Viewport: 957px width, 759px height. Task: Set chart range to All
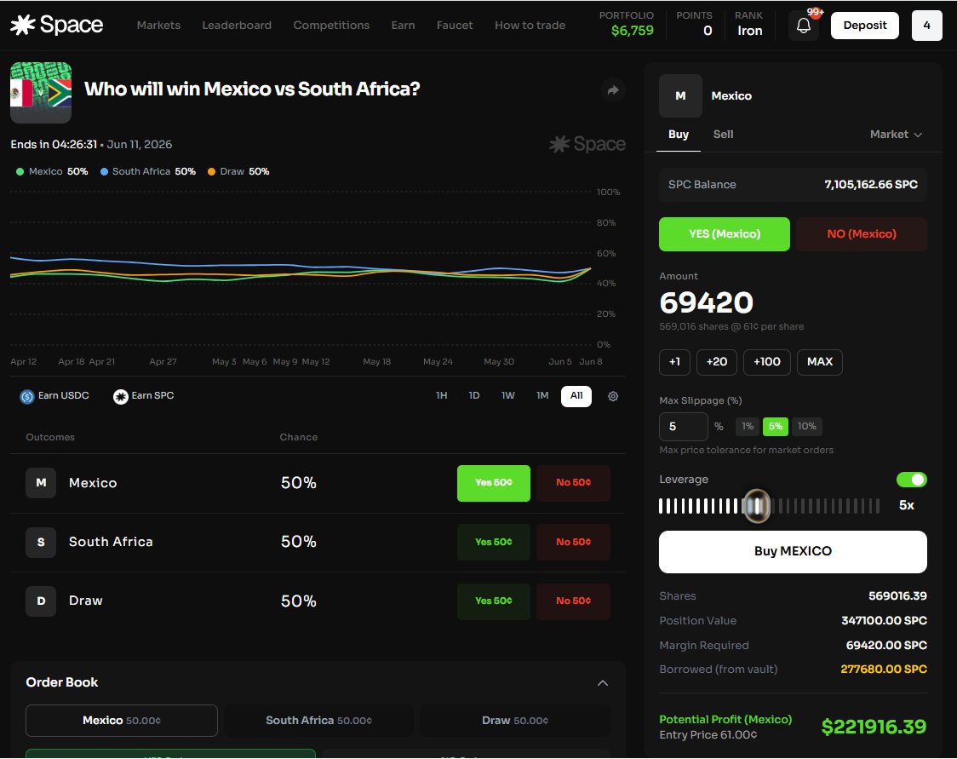(576, 395)
